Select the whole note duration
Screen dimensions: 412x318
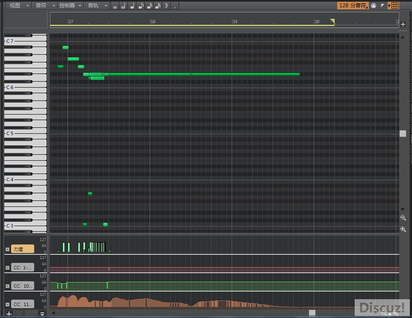click(x=115, y=6)
